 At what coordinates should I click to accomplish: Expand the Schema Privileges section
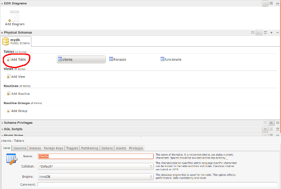[x=2, y=123]
